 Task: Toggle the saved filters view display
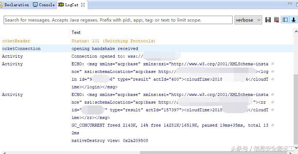coord(285,20)
